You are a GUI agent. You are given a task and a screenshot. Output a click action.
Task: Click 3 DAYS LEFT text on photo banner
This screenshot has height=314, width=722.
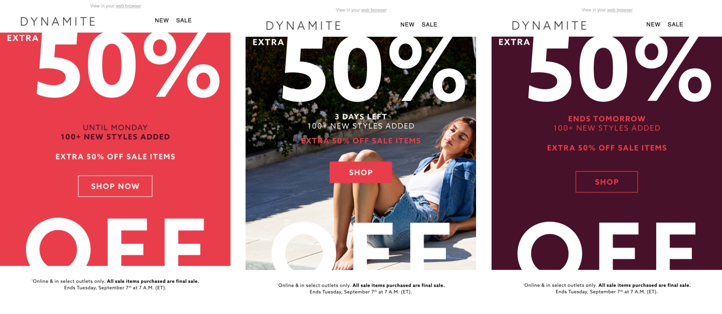pos(361,117)
